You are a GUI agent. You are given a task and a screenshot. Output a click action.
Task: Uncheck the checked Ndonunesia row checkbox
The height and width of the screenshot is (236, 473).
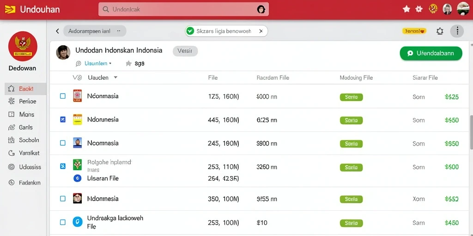tap(63, 120)
